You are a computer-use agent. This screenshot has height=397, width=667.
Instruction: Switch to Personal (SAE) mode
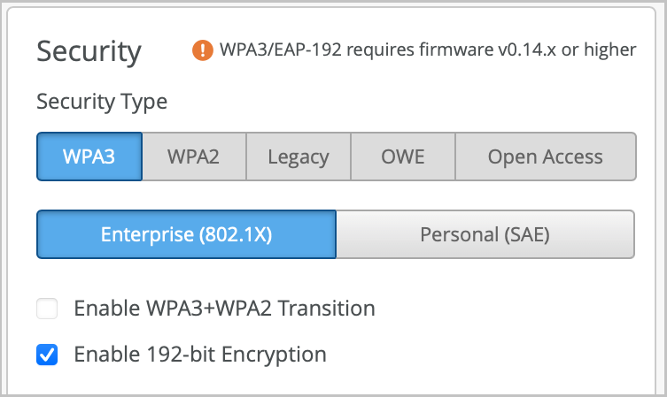pyautogui.click(x=485, y=234)
